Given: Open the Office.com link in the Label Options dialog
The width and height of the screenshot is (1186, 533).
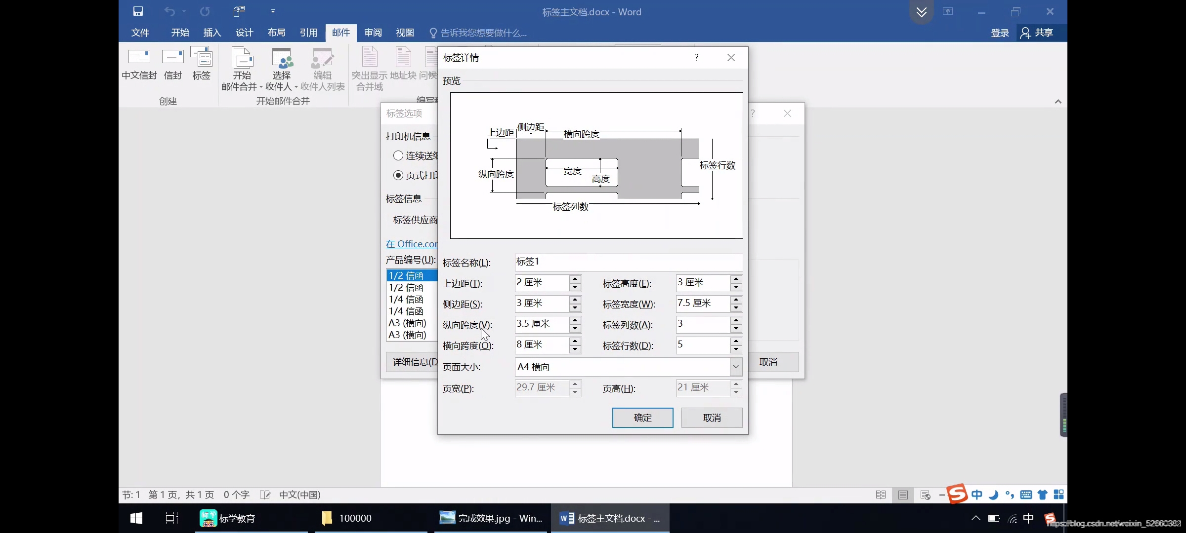Looking at the screenshot, I should pos(411,244).
